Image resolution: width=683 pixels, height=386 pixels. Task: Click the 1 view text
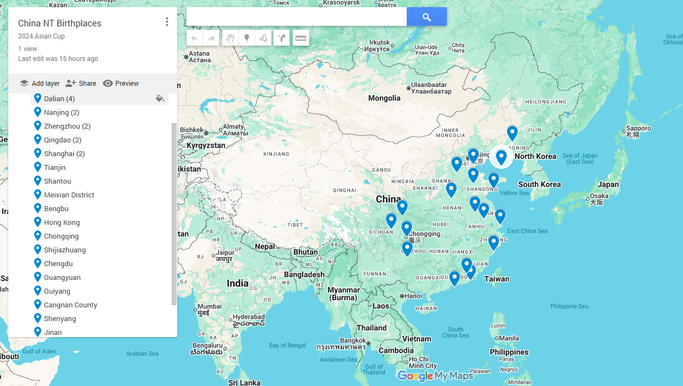28,49
